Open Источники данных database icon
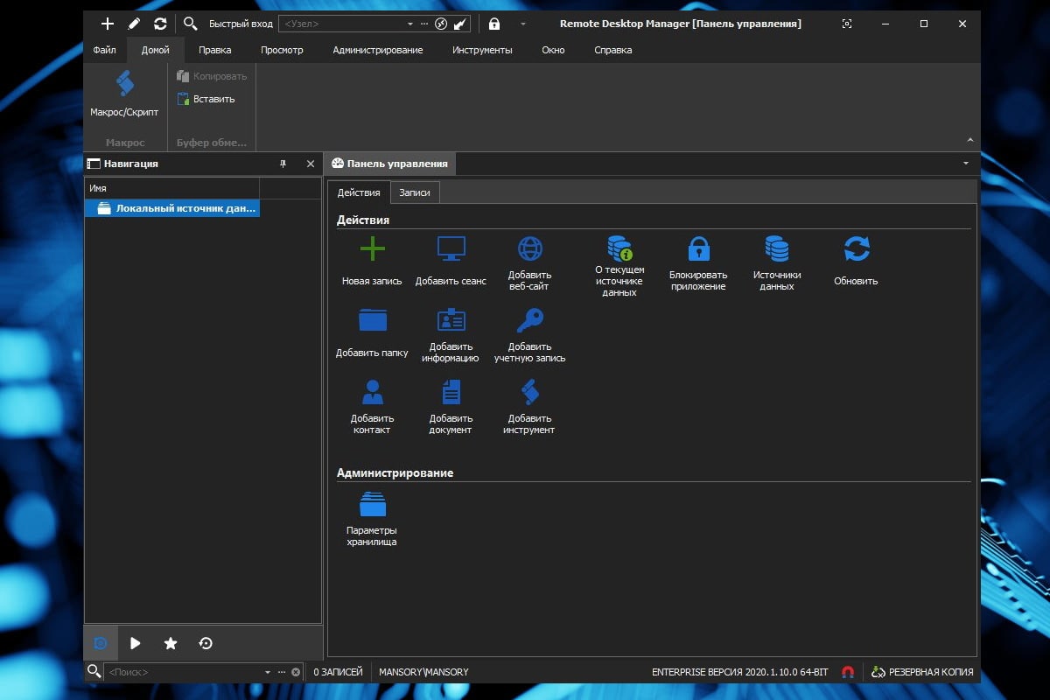This screenshot has width=1050, height=700. click(777, 249)
